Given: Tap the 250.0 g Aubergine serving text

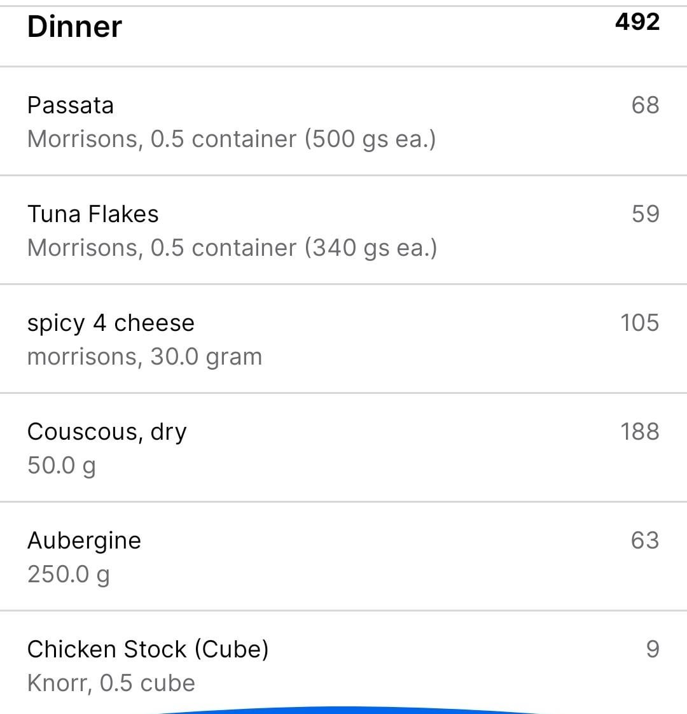Looking at the screenshot, I should [69, 575].
